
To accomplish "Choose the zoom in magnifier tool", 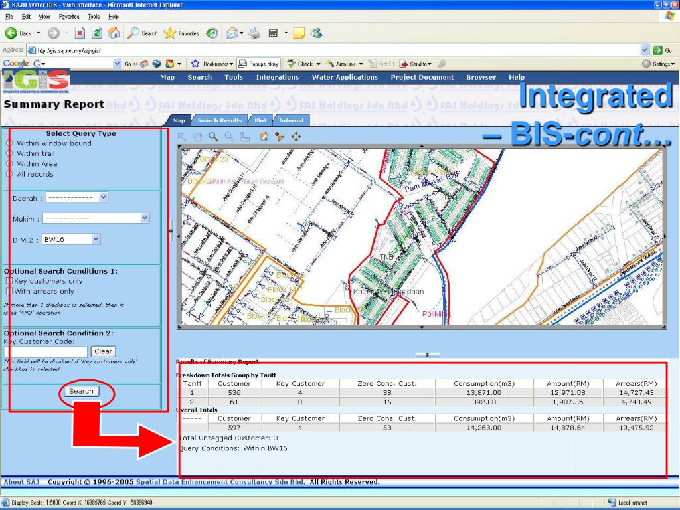I will (x=213, y=137).
